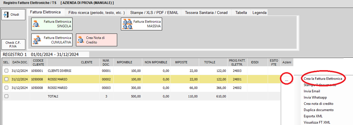This screenshot has height=125, width=353.
Task: Open the Check C.F. P.IVA button
Action: tap(13, 45)
